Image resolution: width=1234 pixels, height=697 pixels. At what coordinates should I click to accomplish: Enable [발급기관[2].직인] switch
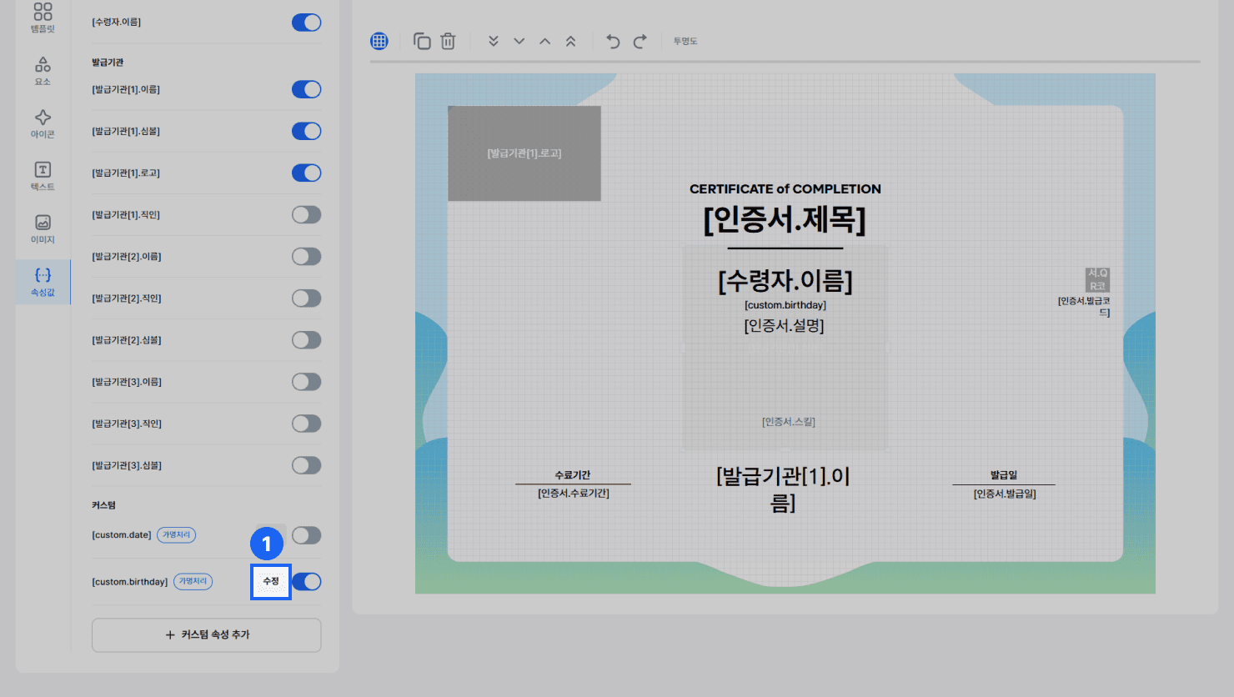coord(306,298)
